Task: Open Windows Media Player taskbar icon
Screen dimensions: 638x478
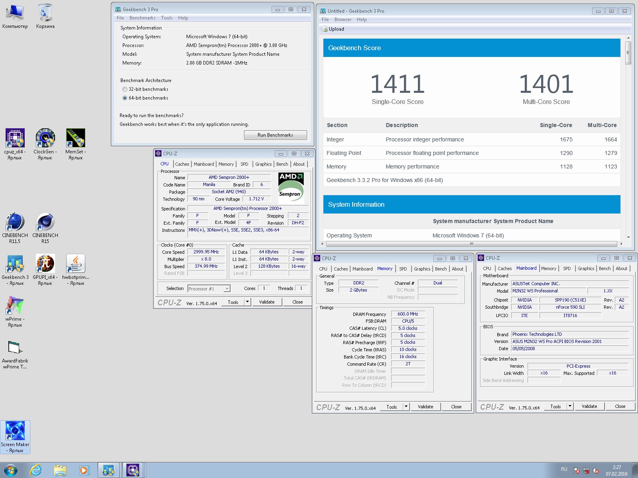Action: (x=84, y=470)
